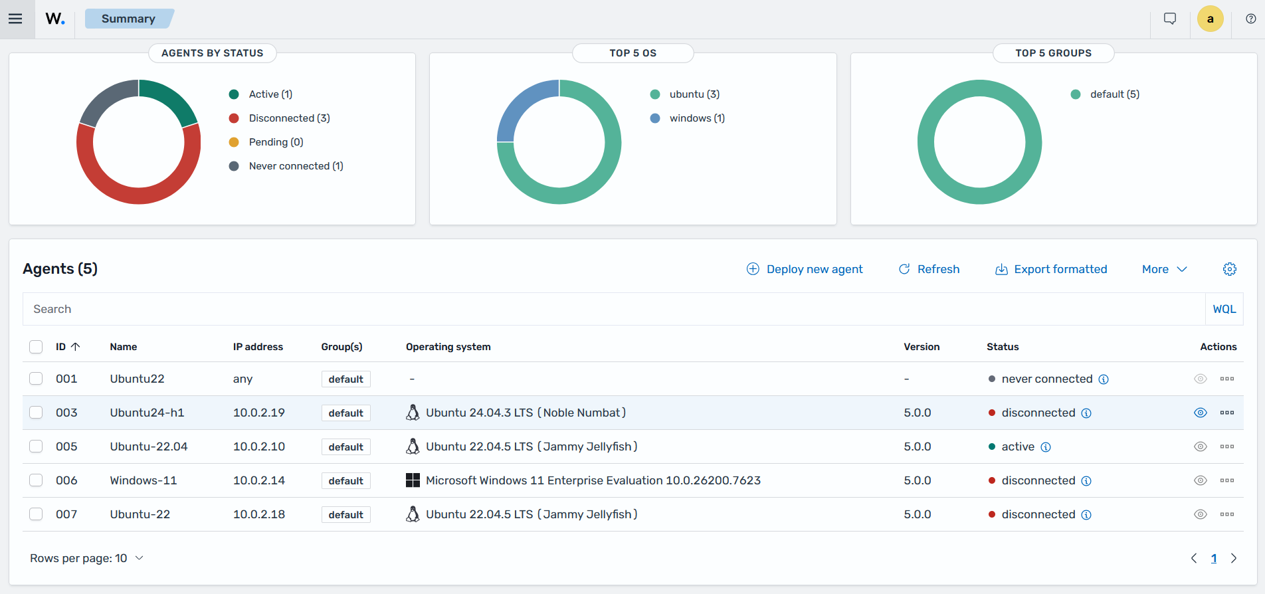
Task: Select the Summary breadcrumb tab
Action: (x=128, y=19)
